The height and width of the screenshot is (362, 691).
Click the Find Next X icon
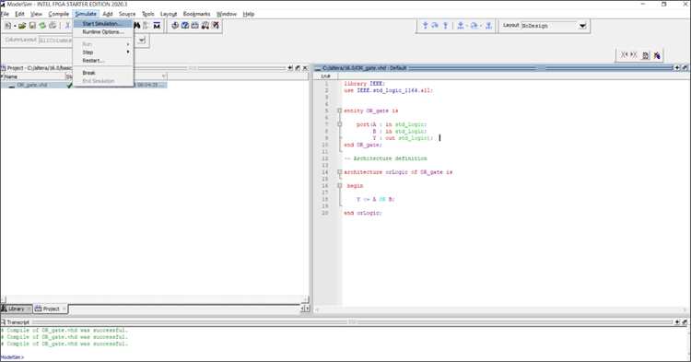click(634, 55)
